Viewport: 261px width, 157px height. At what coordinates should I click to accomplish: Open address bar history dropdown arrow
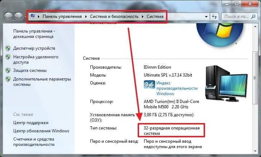point(206,16)
